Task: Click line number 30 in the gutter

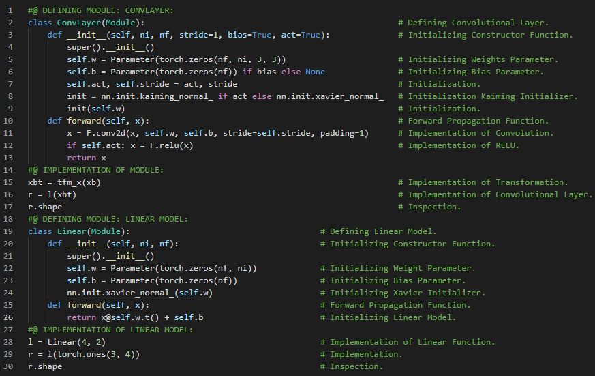Action: tap(9, 366)
